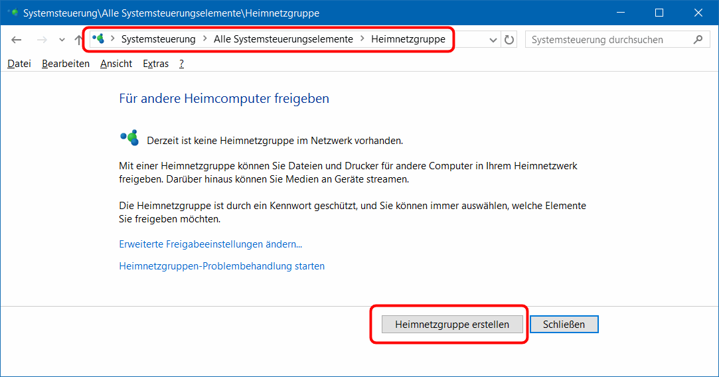Click the Schließen button
Image resolution: width=719 pixels, height=377 pixels.
564,325
